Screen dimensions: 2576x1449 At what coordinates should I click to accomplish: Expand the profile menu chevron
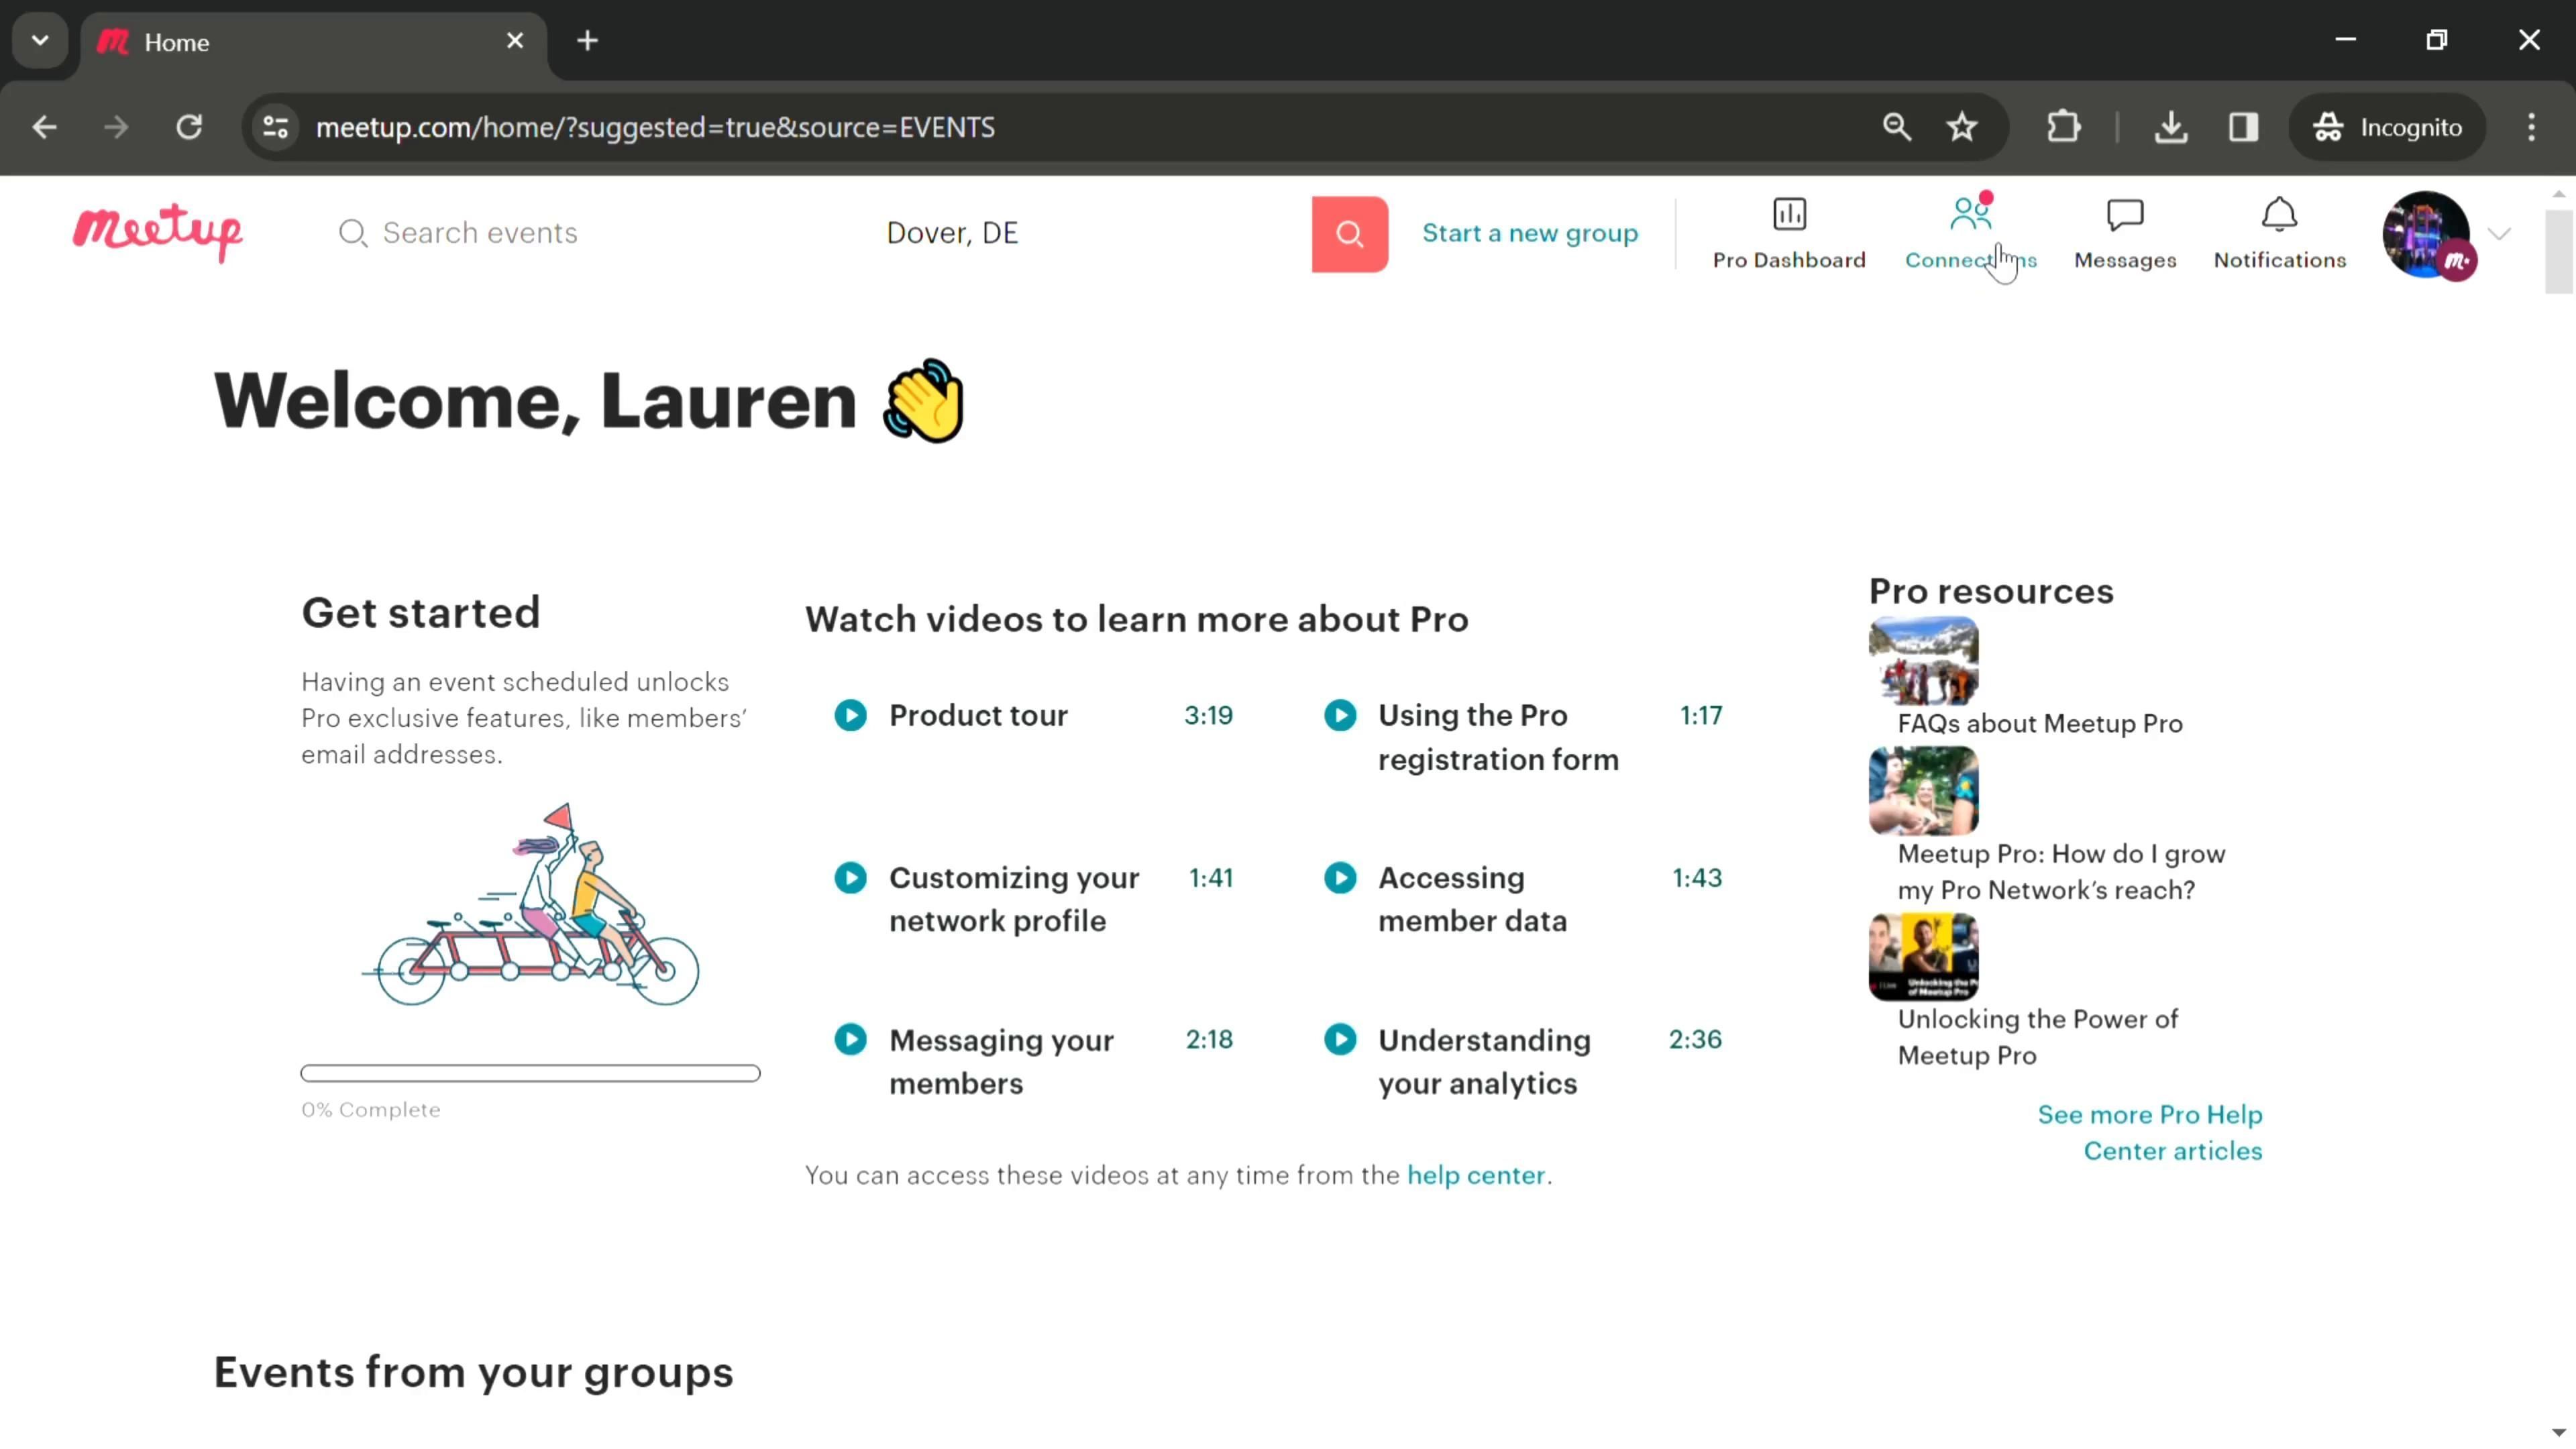(2499, 234)
